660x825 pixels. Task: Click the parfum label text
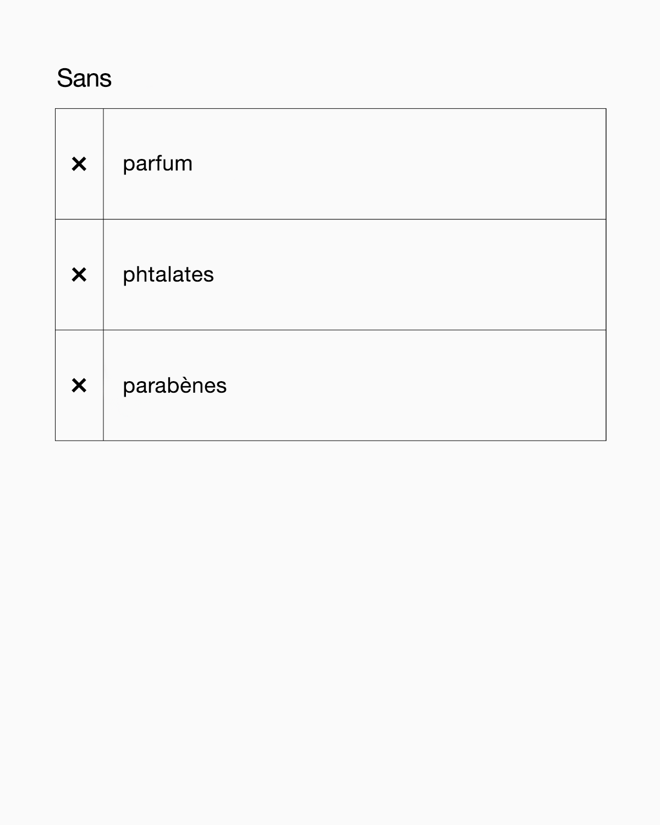157,164
